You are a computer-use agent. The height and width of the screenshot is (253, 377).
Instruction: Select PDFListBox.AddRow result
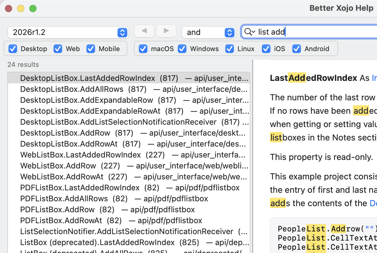point(129,210)
